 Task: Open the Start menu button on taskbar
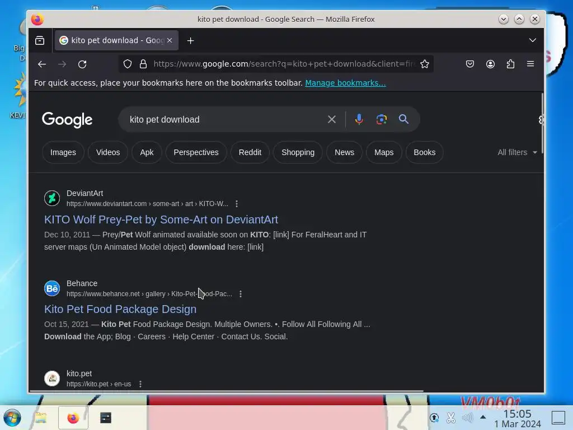pos(12,418)
